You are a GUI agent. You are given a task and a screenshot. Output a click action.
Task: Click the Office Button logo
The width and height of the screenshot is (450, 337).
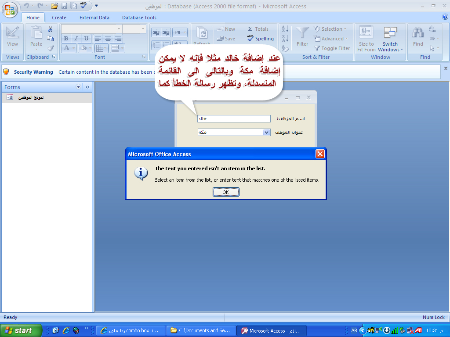[10, 10]
